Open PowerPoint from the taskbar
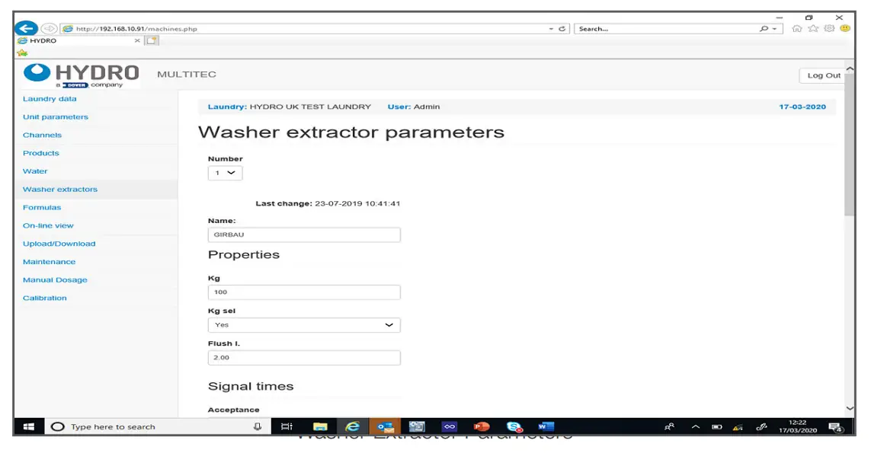Image resolution: width=871 pixels, height=453 pixels. 481,426
